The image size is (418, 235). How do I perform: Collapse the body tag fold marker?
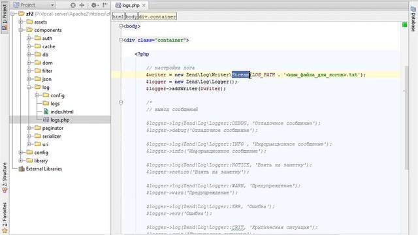(121, 26)
